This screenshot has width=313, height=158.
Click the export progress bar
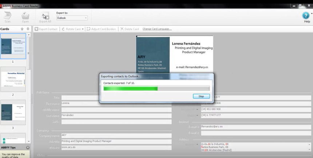point(156,88)
